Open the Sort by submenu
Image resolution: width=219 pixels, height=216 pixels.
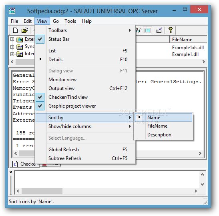click(85, 118)
